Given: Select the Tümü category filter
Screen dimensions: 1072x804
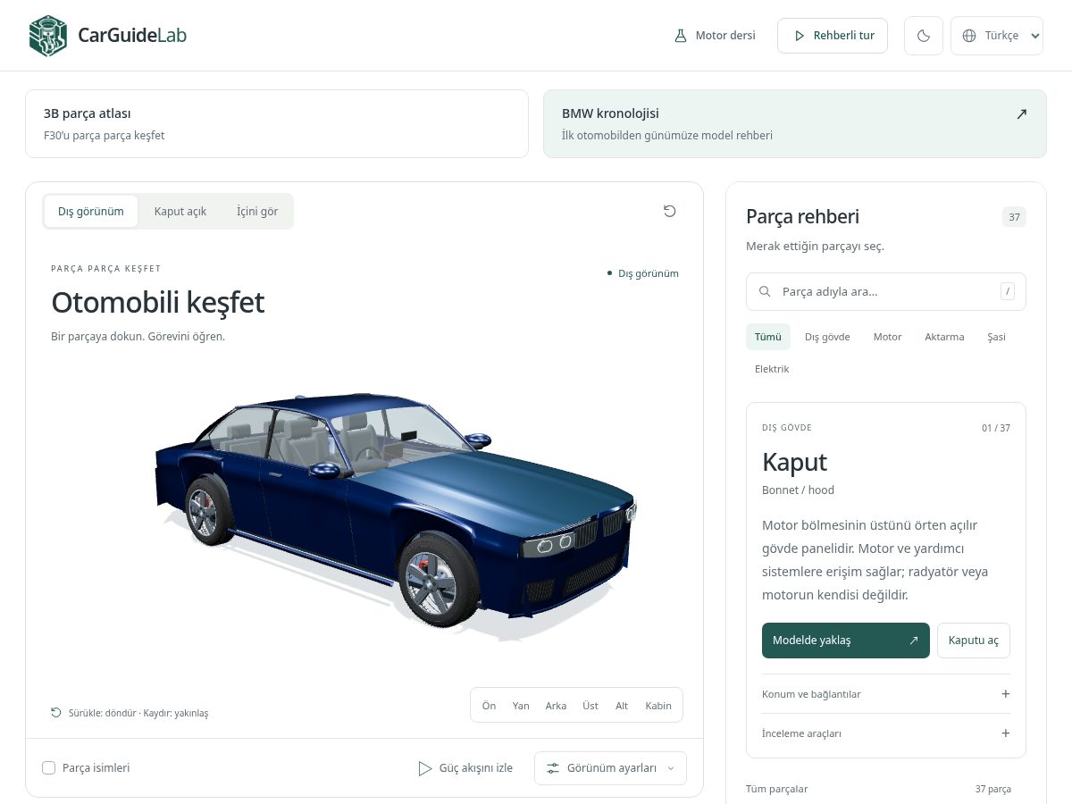Looking at the screenshot, I should pos(768,337).
